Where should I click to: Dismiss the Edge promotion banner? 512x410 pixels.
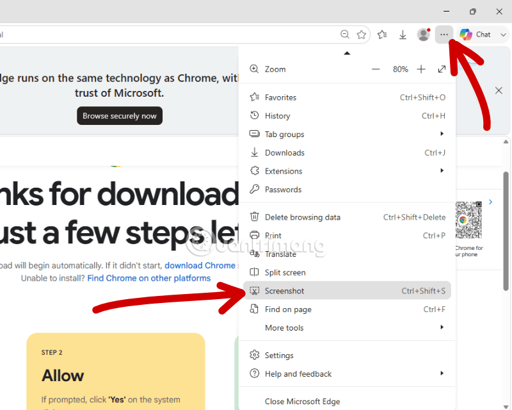point(499,90)
